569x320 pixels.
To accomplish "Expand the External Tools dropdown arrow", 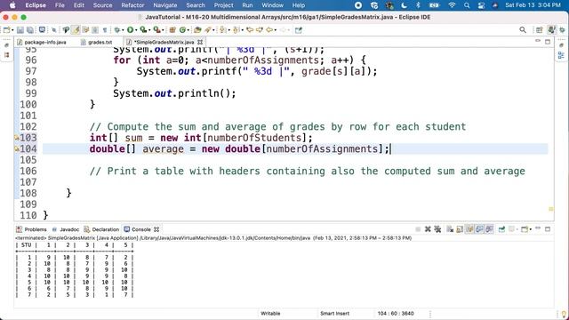I will [x=163, y=30].
